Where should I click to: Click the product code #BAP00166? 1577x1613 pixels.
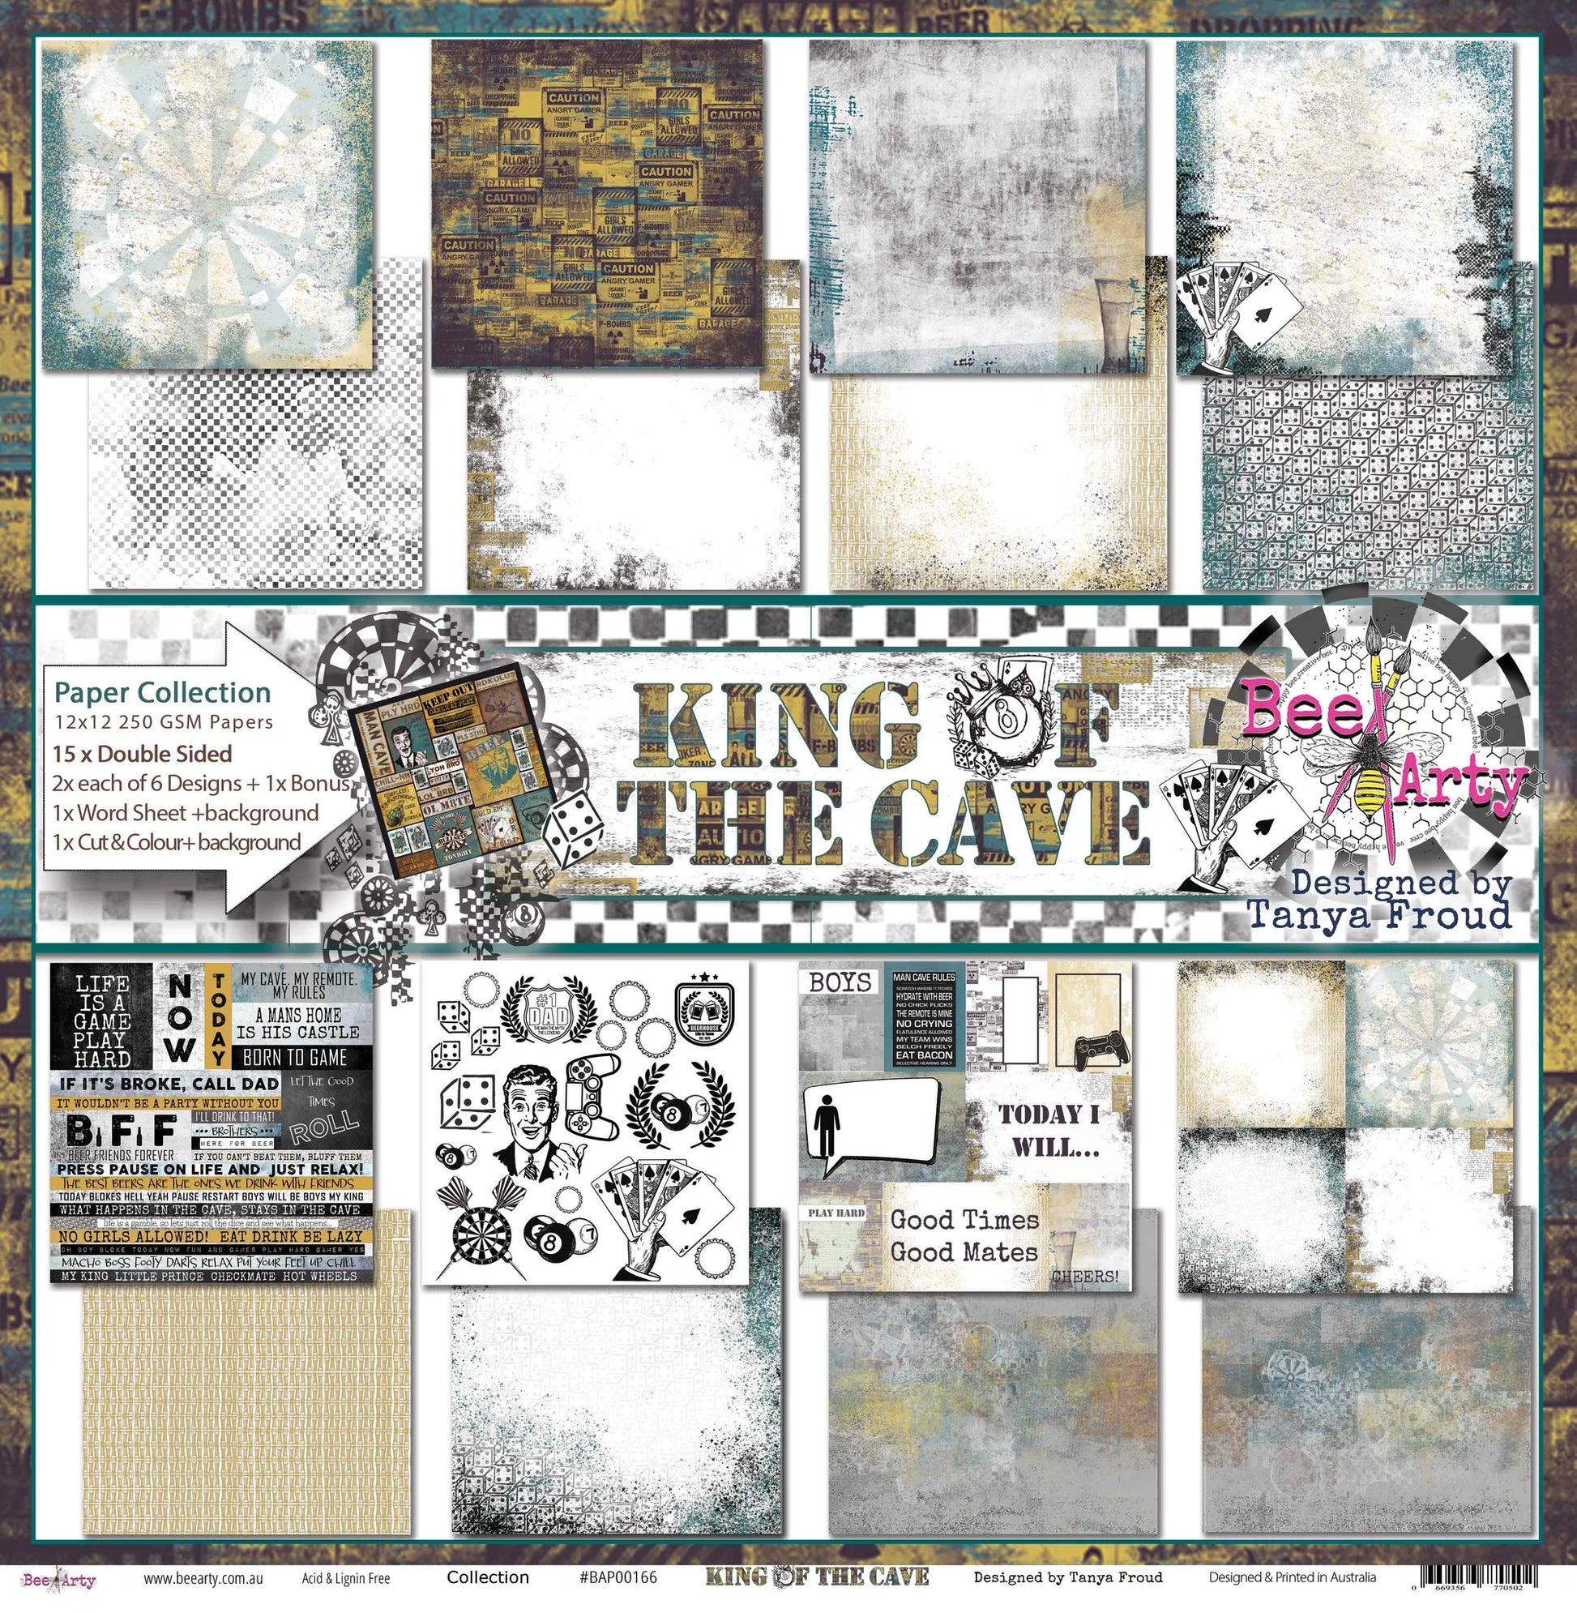(x=618, y=1577)
